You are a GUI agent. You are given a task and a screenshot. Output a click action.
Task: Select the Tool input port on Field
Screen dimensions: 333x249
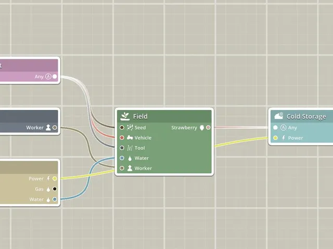tap(122, 148)
